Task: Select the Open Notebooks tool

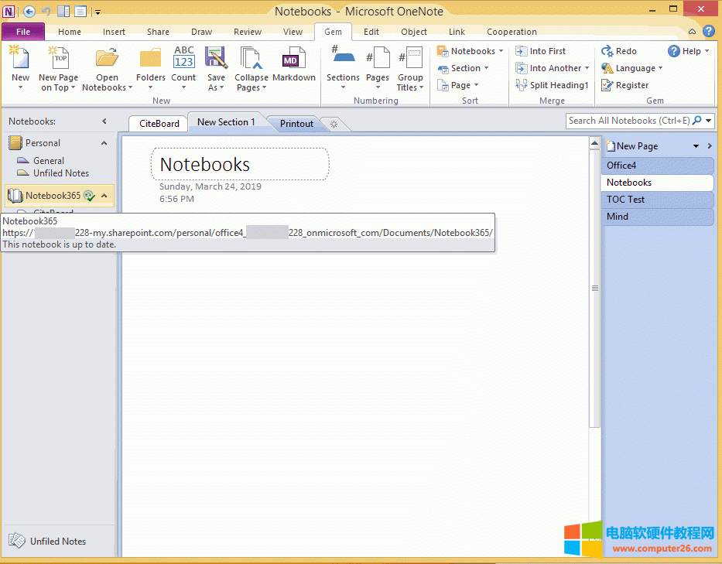Action: coord(106,68)
